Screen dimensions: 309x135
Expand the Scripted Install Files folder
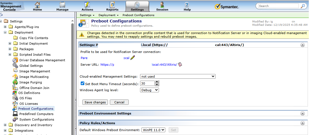[x=10, y=54]
